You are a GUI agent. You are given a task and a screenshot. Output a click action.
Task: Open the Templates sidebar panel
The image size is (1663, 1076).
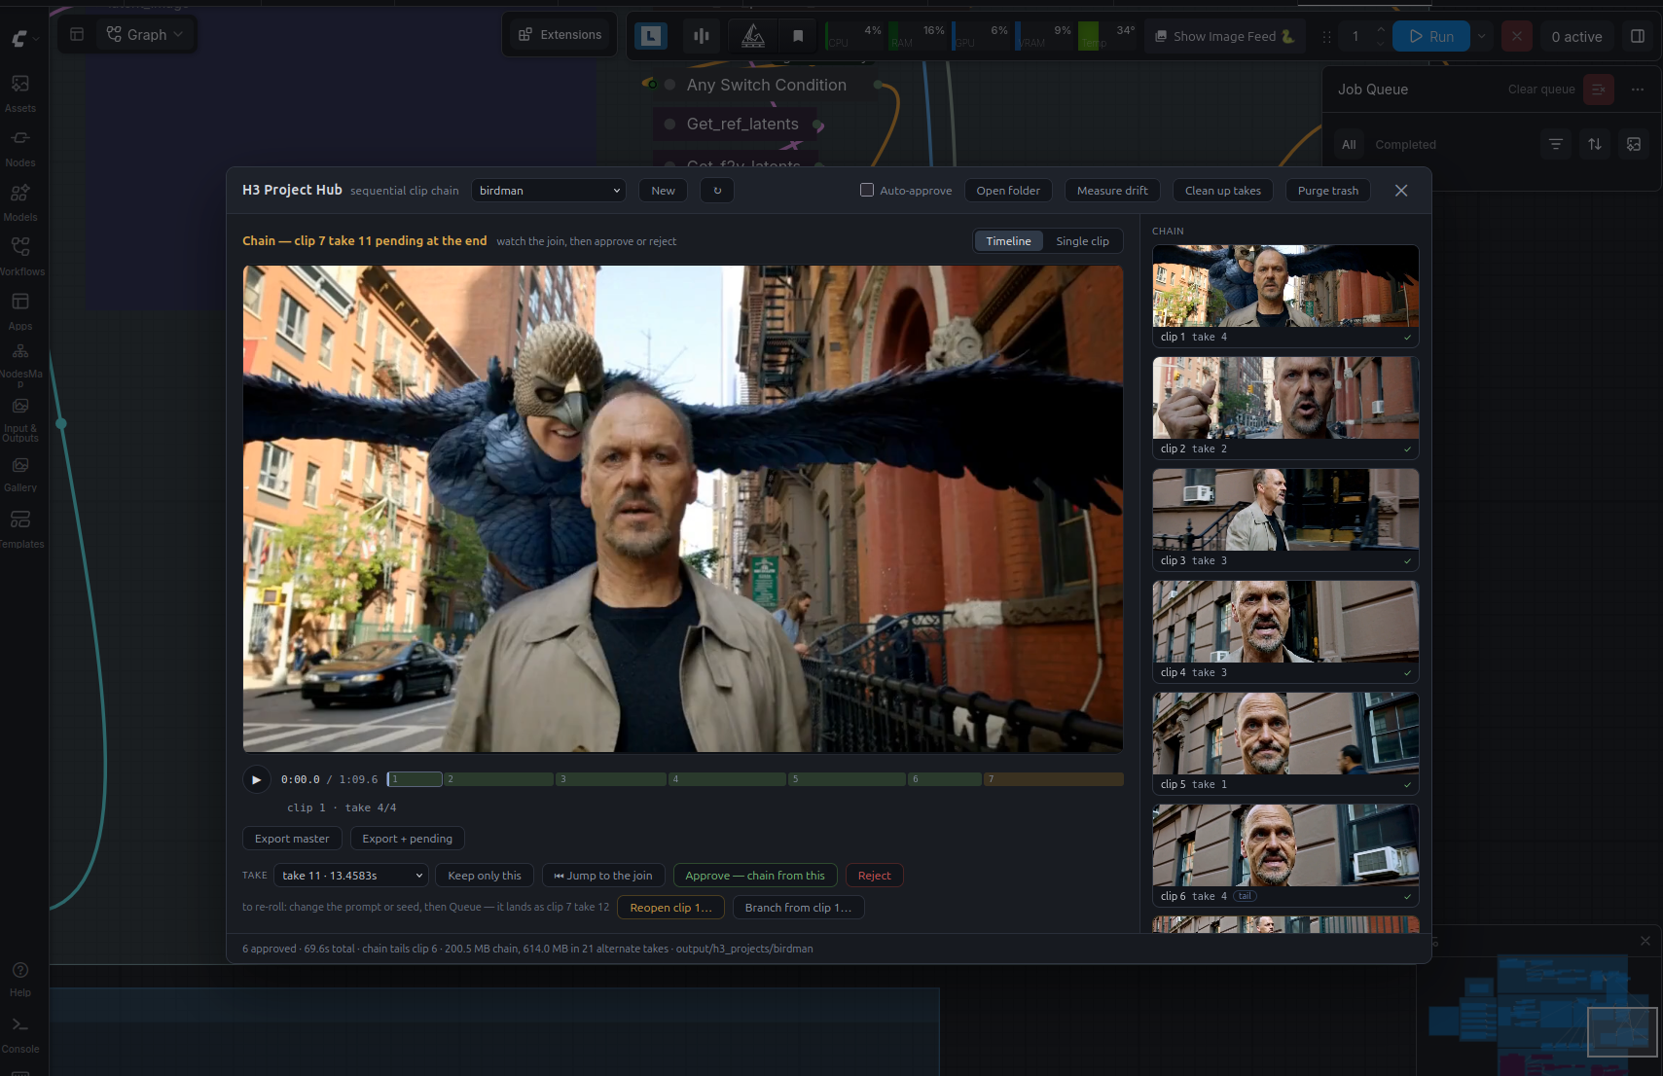click(x=20, y=529)
